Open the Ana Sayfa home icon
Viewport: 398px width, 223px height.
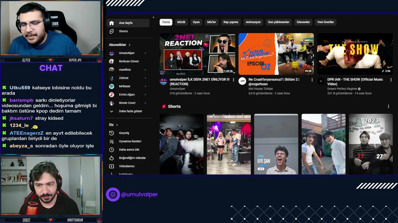(112, 23)
